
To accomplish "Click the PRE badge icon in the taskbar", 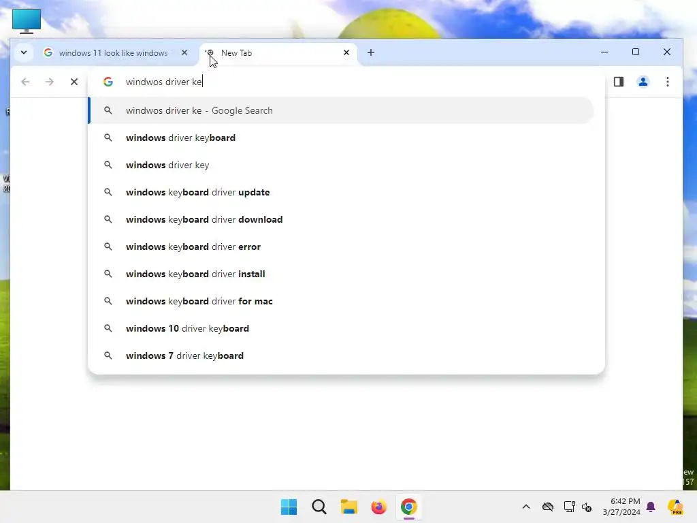I will (x=676, y=507).
